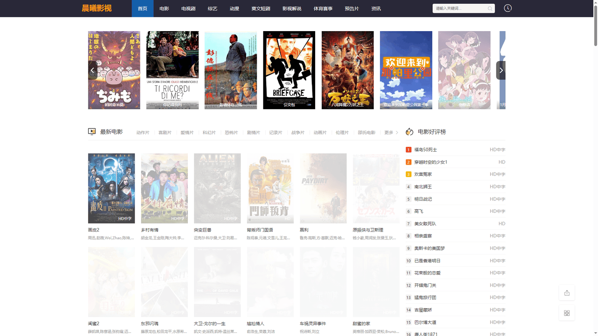
Task: Filter by 恐怖片 genre
Action: click(x=231, y=133)
